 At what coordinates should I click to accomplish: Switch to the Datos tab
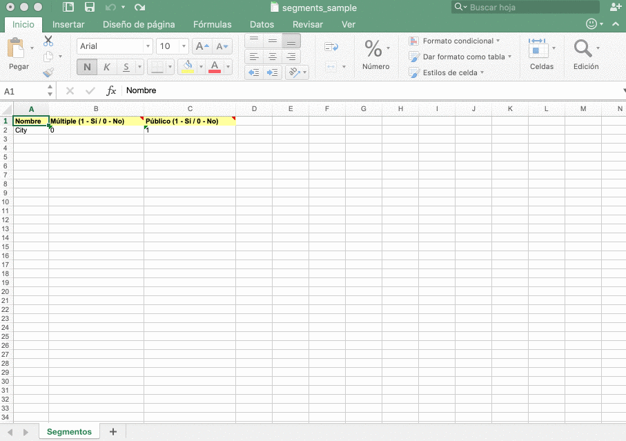click(262, 24)
